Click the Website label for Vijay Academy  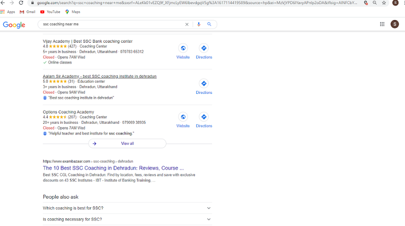pos(183,57)
